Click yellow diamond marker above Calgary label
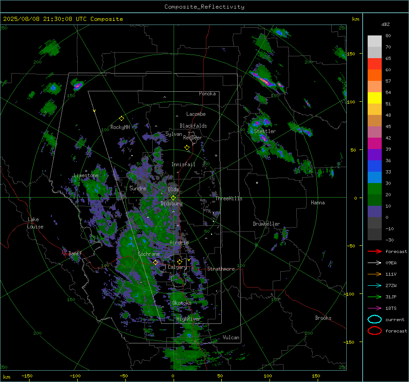The image size is (409, 382). [x=180, y=262]
